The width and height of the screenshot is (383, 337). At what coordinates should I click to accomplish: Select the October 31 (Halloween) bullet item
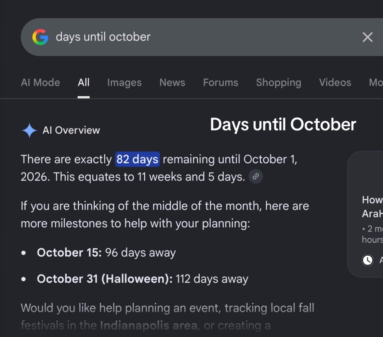tap(143, 279)
